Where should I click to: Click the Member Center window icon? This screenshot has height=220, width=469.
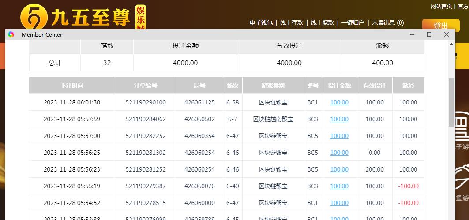point(11,35)
